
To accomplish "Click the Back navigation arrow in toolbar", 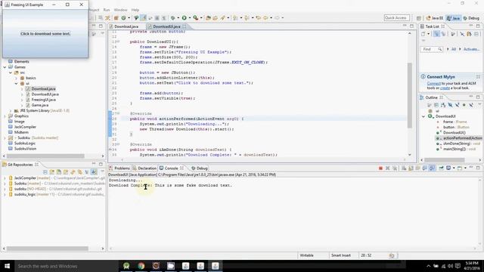I will click(x=265, y=18).
